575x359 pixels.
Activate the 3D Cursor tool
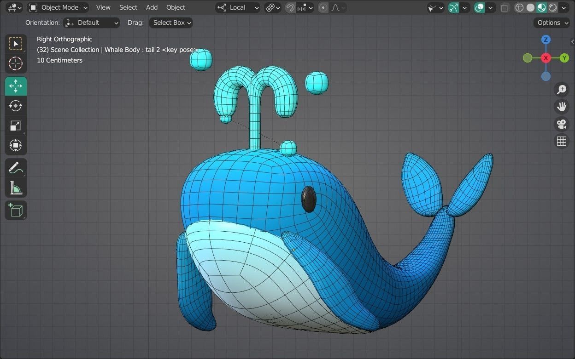[16, 63]
